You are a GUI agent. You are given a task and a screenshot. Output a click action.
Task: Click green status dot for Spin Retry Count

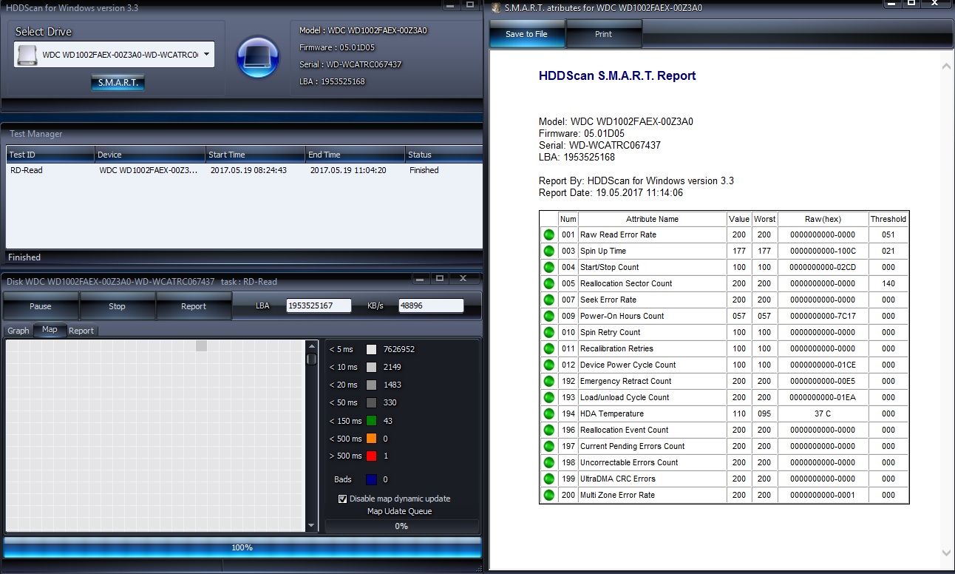point(548,332)
